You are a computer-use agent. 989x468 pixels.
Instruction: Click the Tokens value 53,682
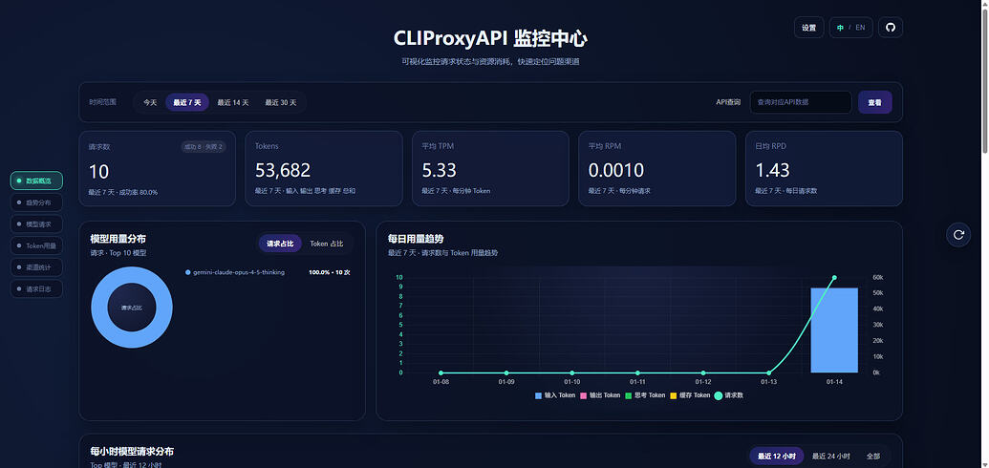point(283,170)
